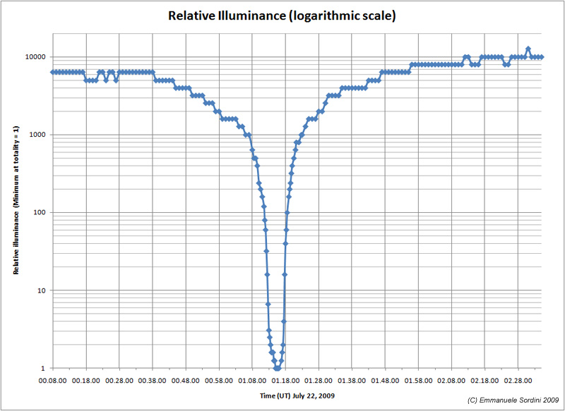This screenshot has width=565, height=411.
Task: Click x-axis label 00.08.00
Action: (52, 381)
